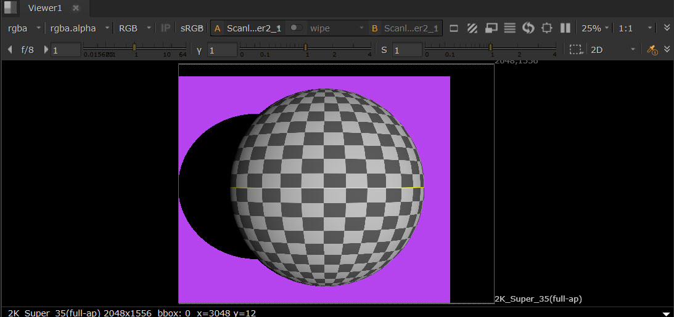Click the lock viewer crosshair-square icon

click(546, 28)
